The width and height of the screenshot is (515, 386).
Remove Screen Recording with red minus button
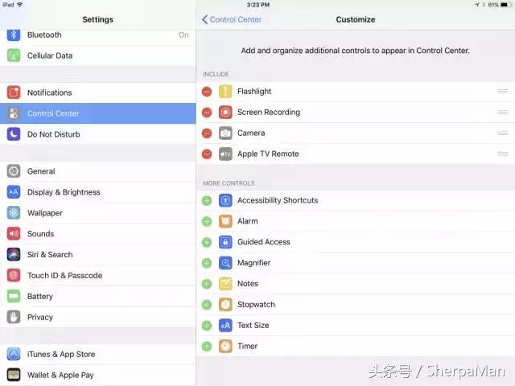click(207, 113)
